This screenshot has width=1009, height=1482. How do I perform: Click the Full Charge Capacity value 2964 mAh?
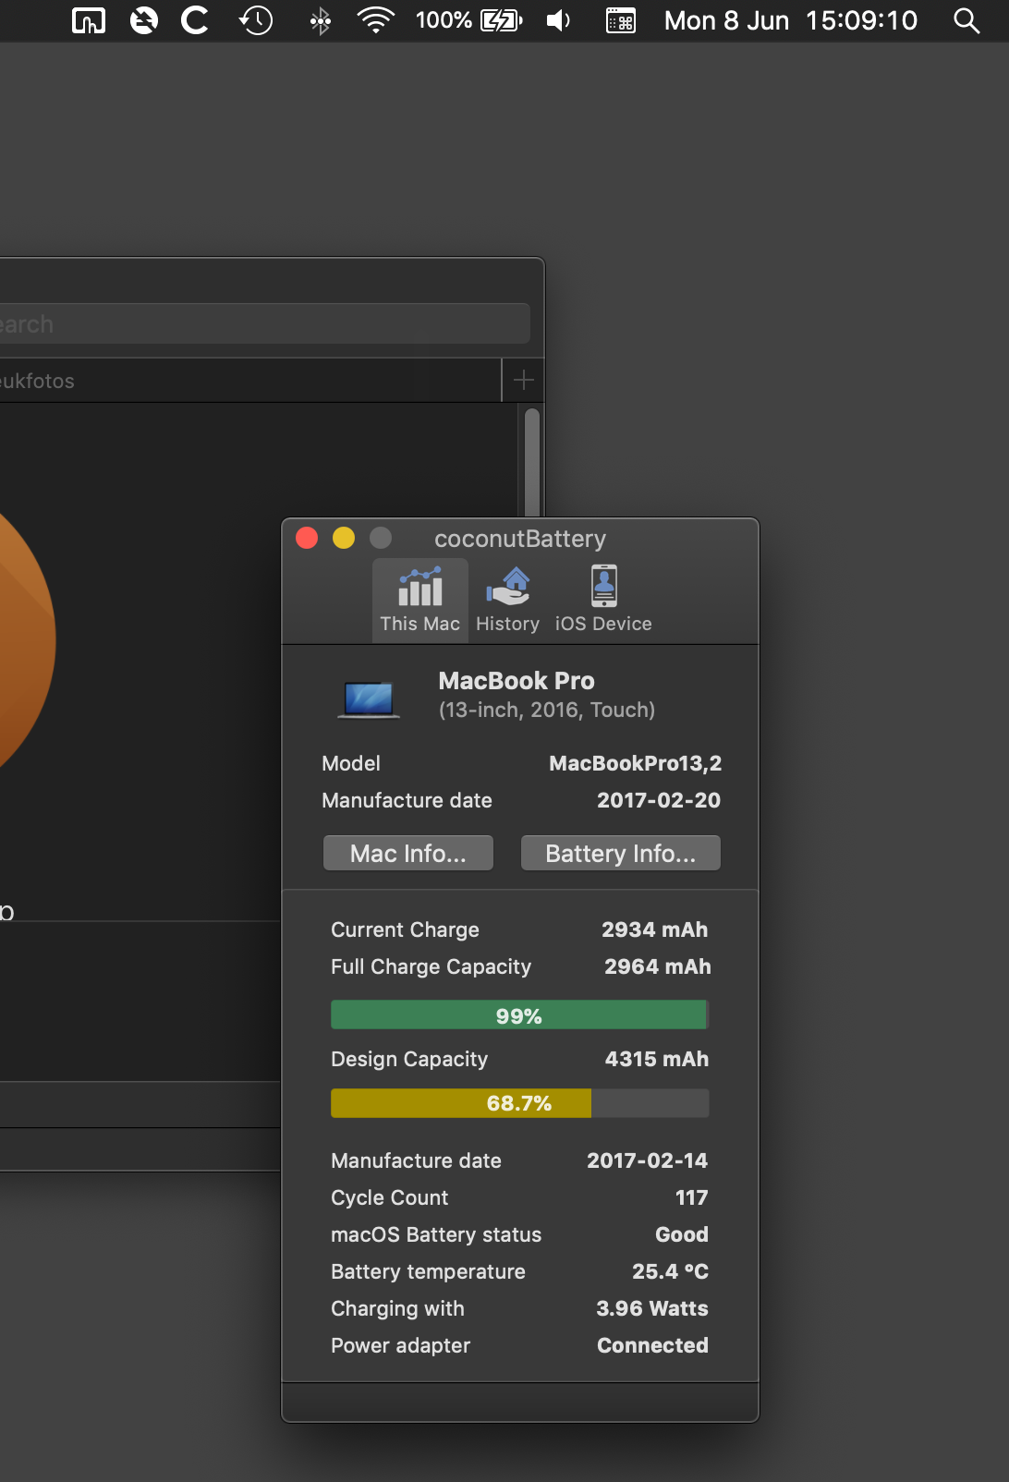[658, 966]
